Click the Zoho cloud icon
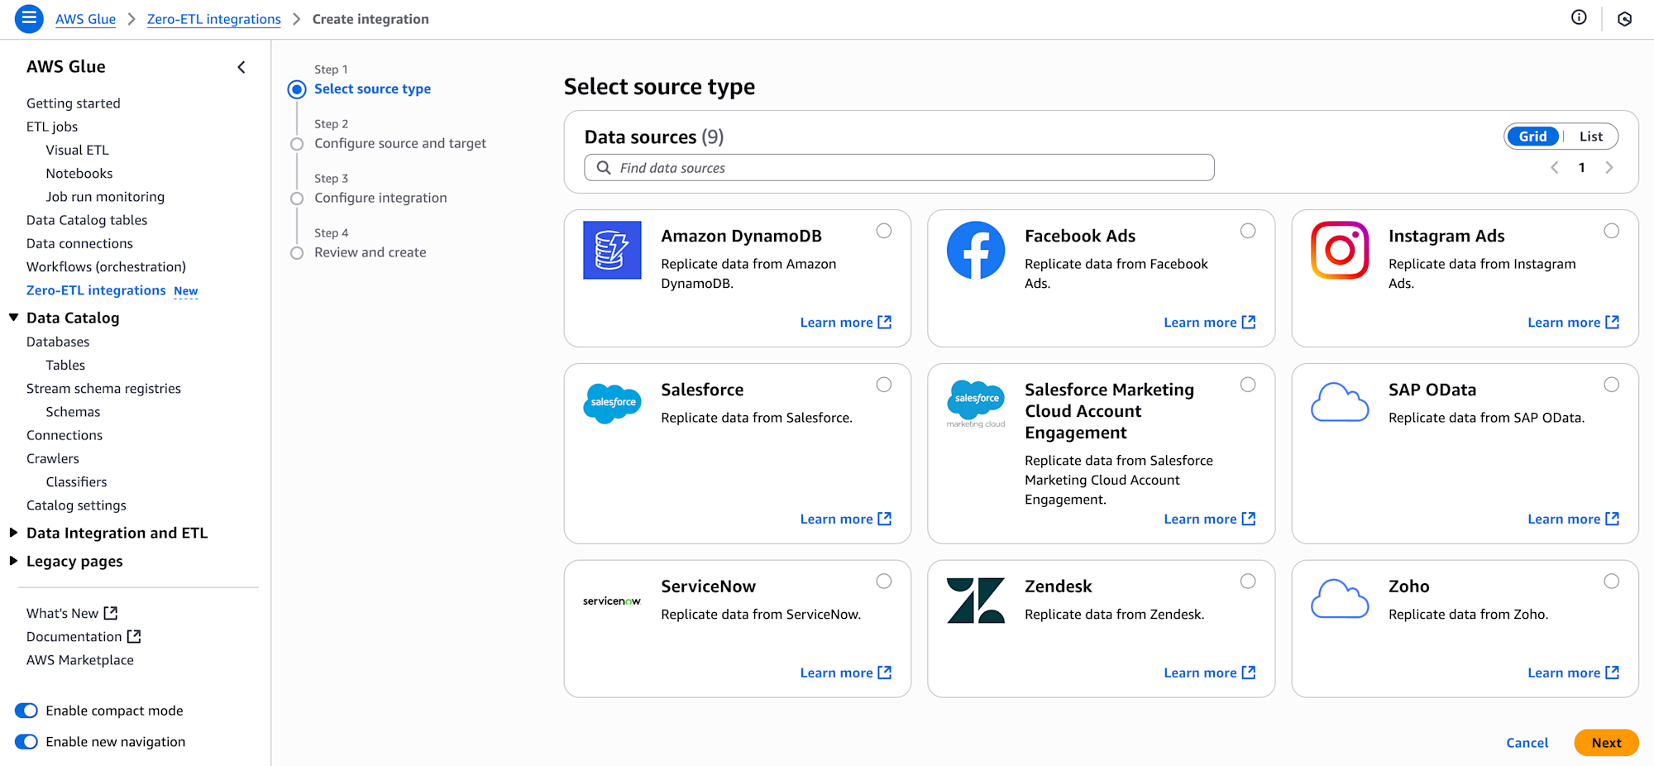The height and width of the screenshot is (766, 1654). coord(1340,598)
